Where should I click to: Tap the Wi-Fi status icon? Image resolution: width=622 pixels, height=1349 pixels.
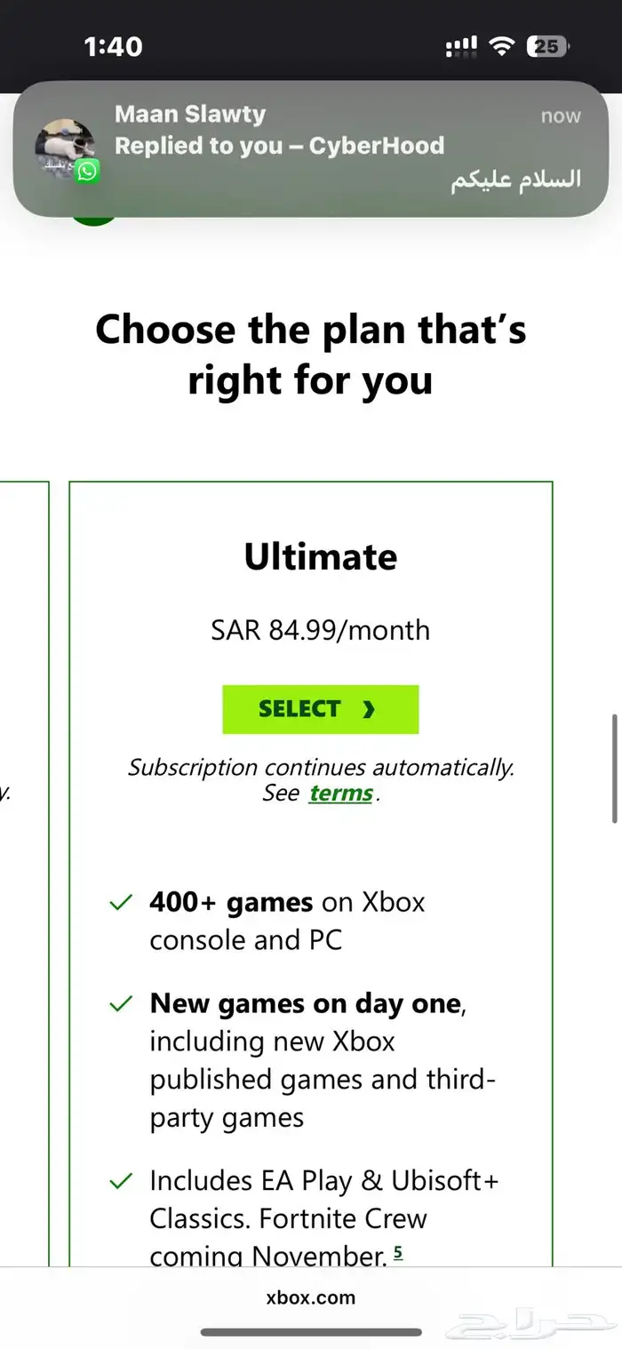point(502,46)
